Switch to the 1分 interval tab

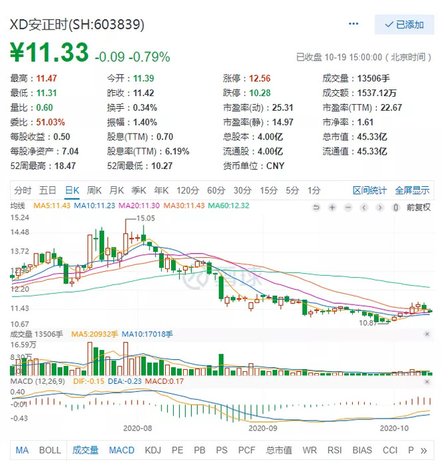(x=314, y=190)
